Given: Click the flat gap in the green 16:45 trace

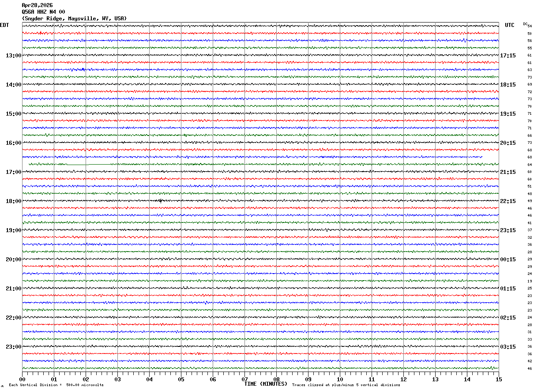Looking at the screenshot, I should 91,164.
